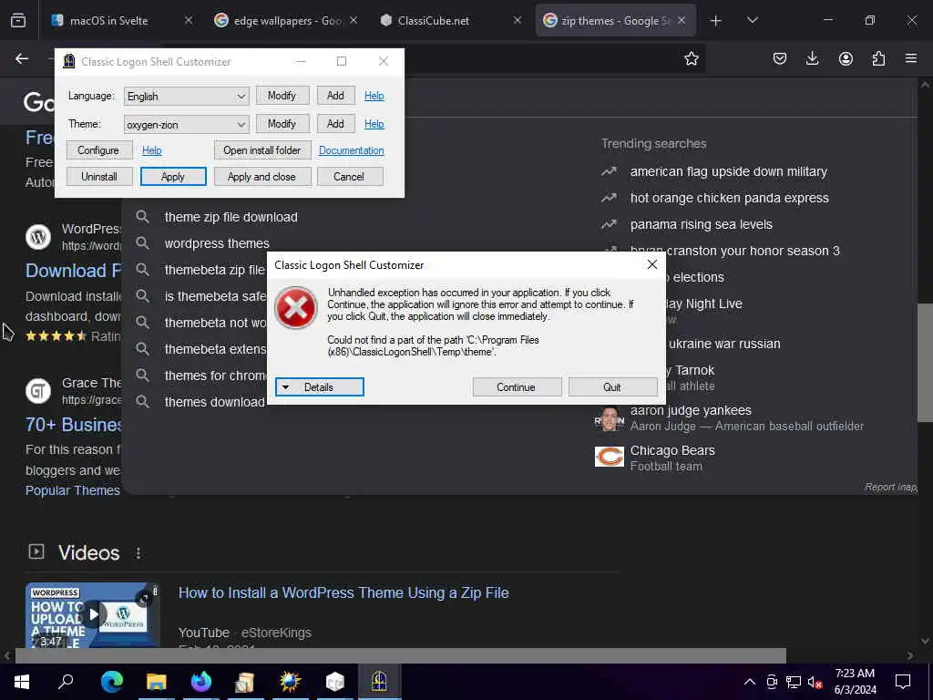Click trending hot orange chicken panda express
933x700 pixels.
(730, 198)
